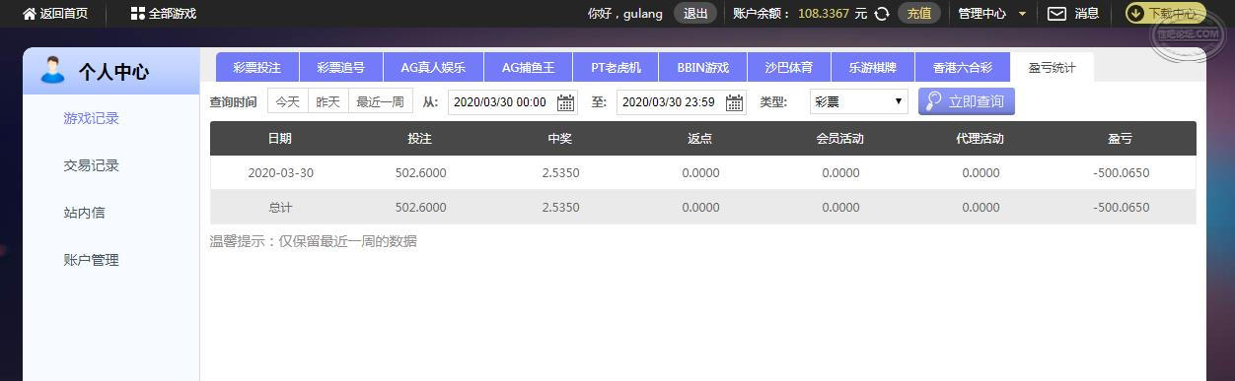Screen dimensions: 1235x381
Task: Click the home icon beside 返回首页
Action: tap(28, 14)
